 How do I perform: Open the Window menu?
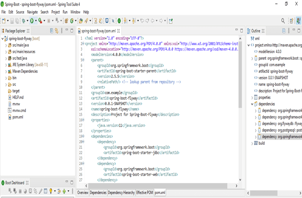click(75, 12)
